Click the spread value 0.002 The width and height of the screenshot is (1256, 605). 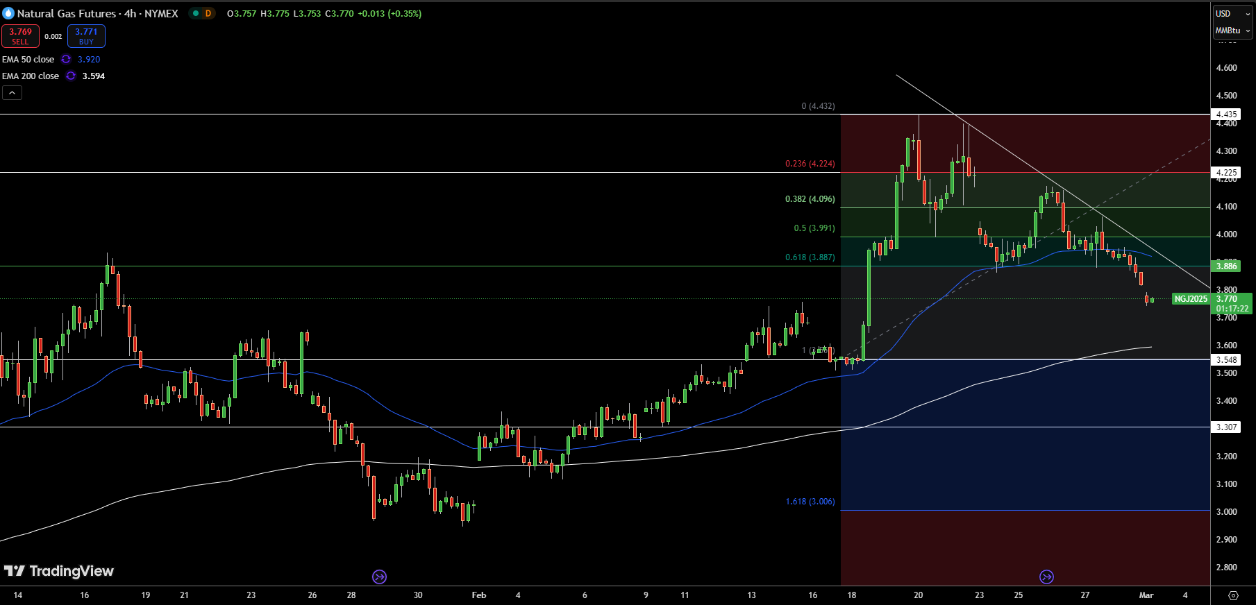tap(53, 37)
